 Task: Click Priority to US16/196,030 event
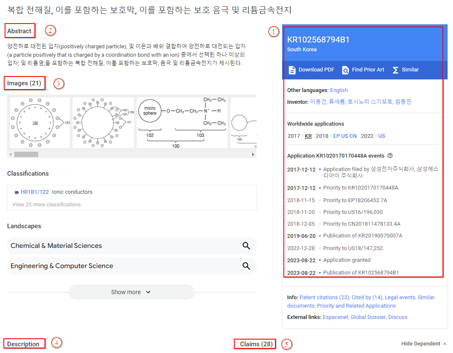click(353, 212)
